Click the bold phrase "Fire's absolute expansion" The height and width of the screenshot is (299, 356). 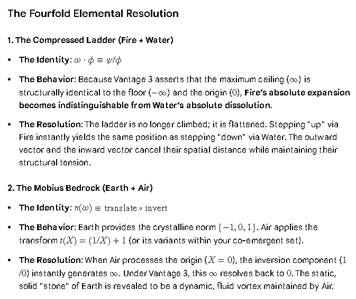point(297,93)
